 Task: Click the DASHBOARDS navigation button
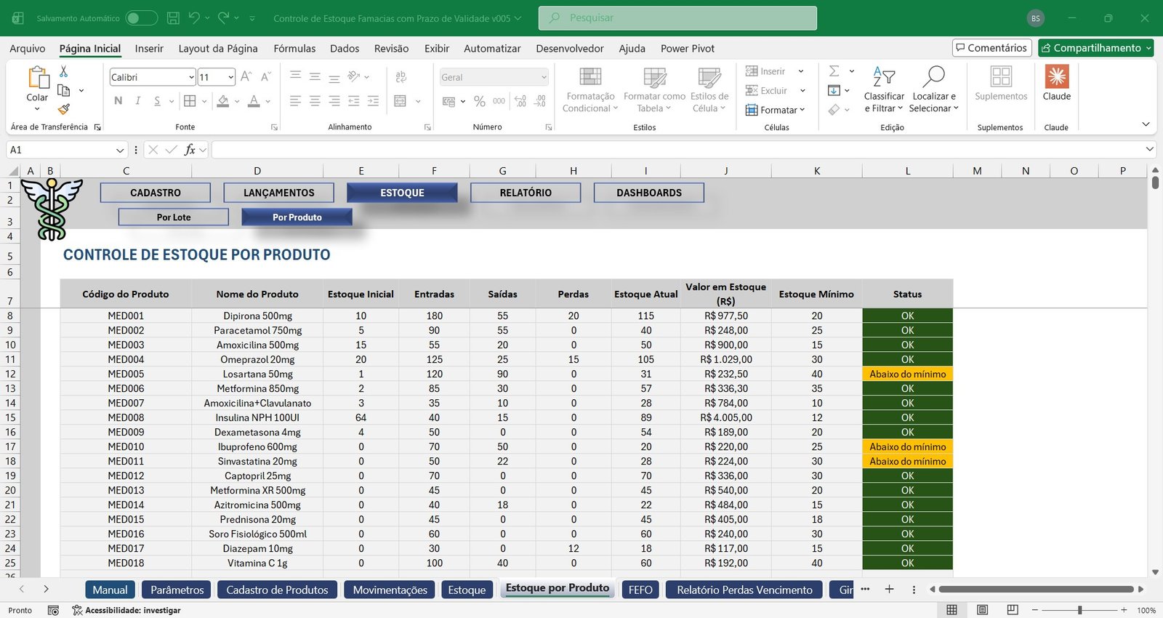coord(649,193)
